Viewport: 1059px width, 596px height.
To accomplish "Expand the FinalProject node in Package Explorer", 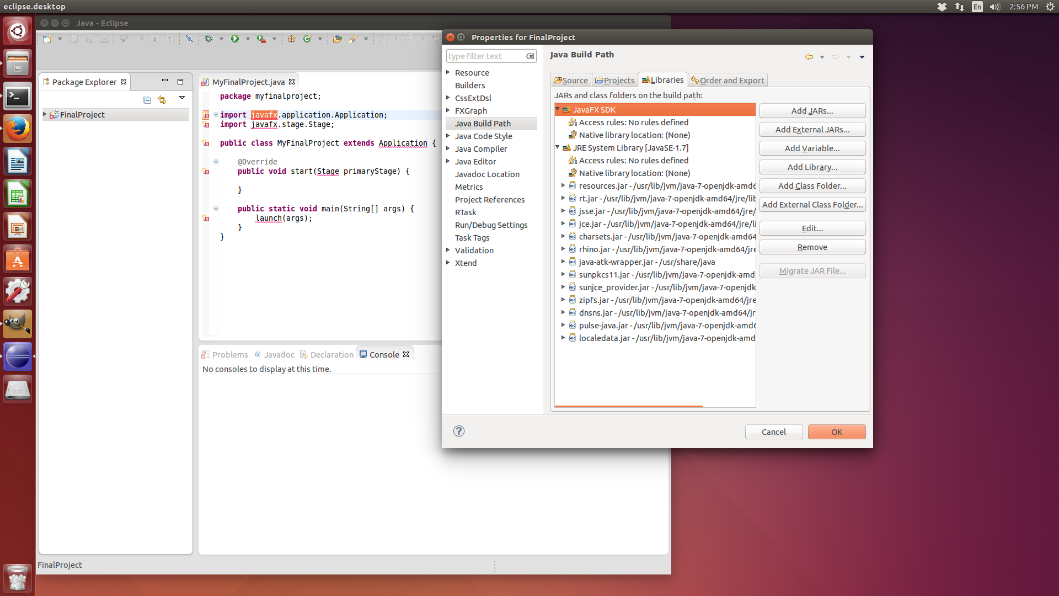I will tap(45, 114).
